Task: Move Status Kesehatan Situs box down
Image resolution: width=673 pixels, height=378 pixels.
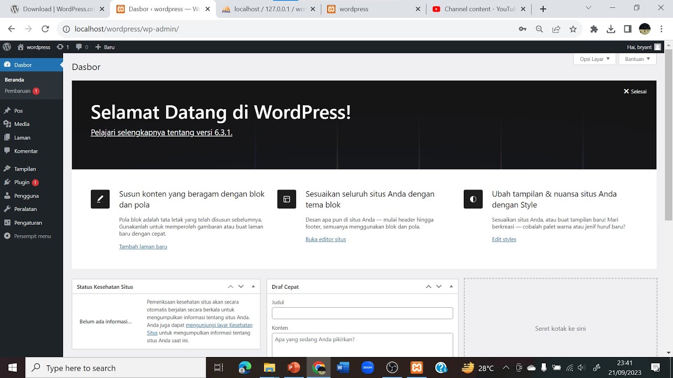Action: point(241,287)
